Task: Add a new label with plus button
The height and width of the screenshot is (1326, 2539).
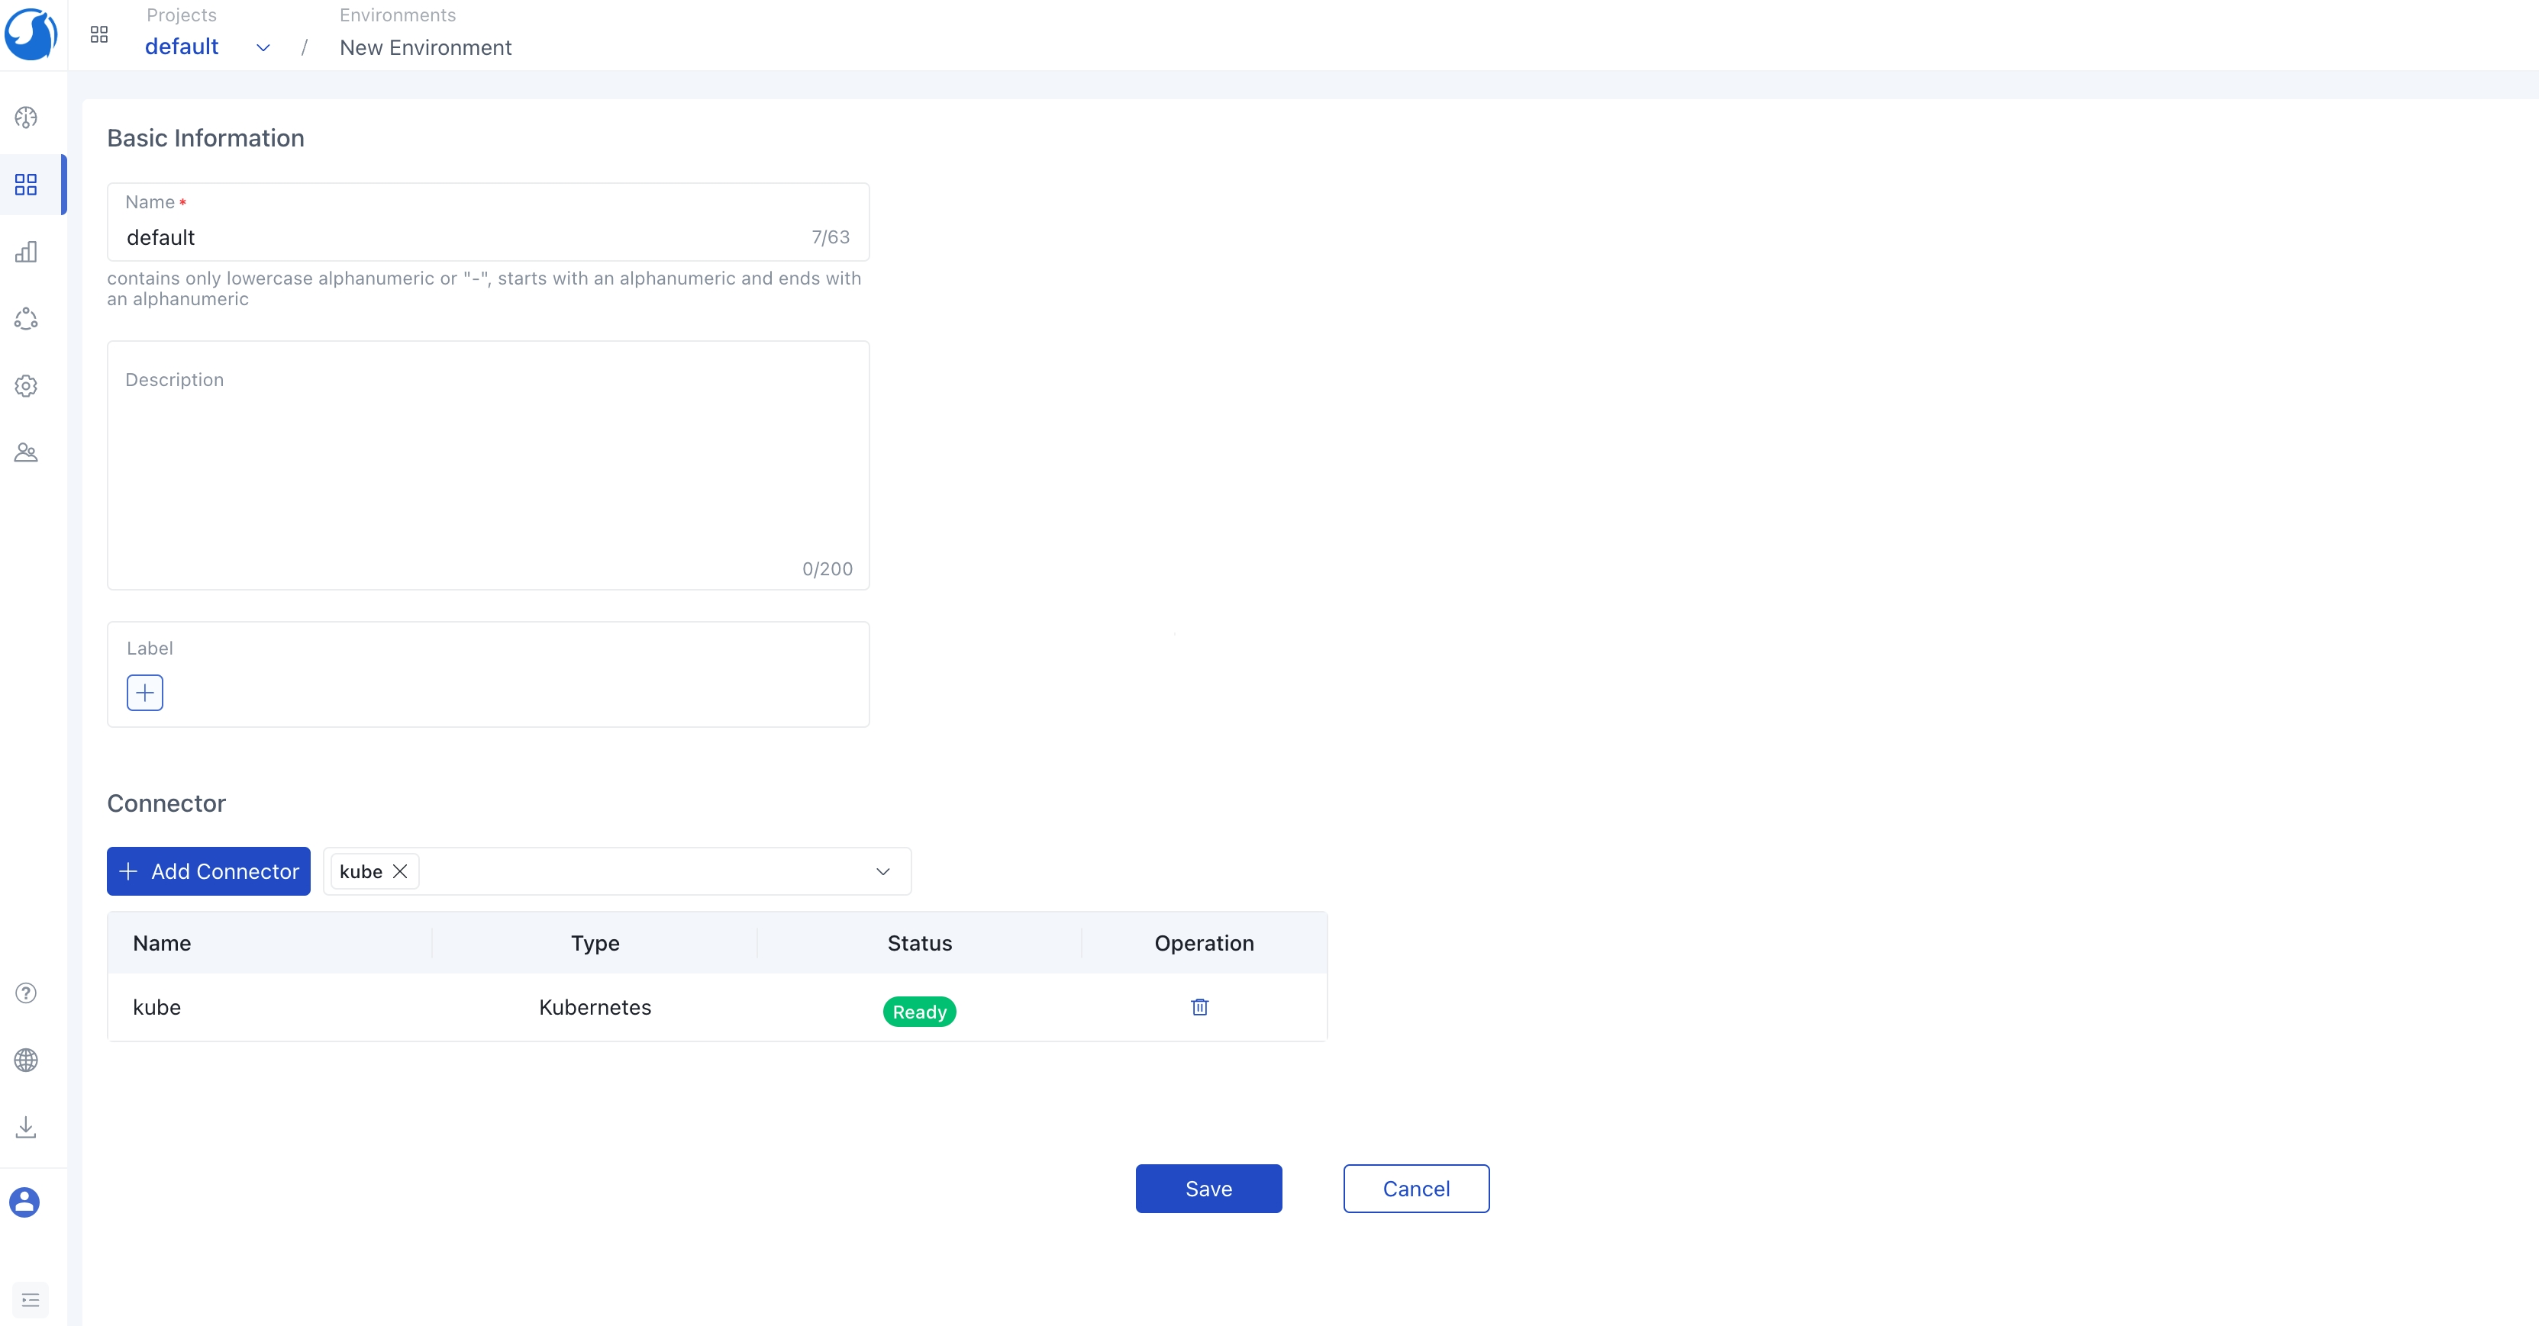Action: click(x=145, y=693)
